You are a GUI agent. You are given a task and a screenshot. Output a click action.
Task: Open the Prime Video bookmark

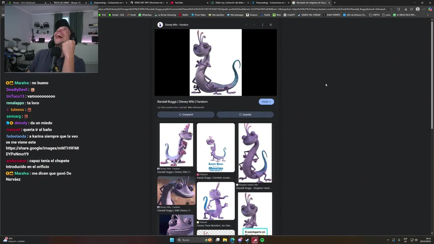point(199,15)
